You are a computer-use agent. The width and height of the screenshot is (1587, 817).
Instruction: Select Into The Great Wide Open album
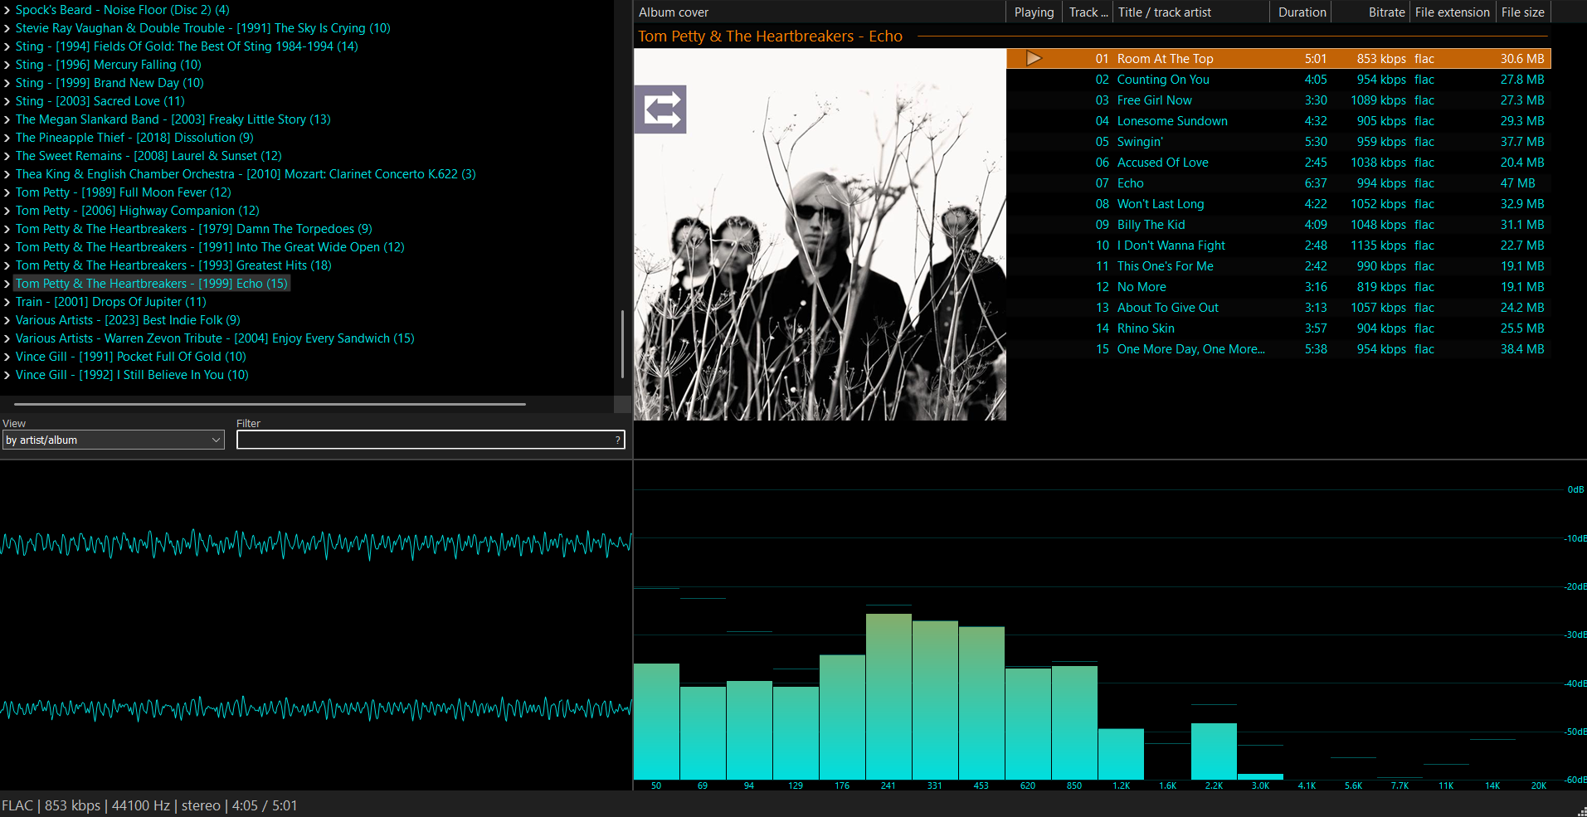(210, 247)
